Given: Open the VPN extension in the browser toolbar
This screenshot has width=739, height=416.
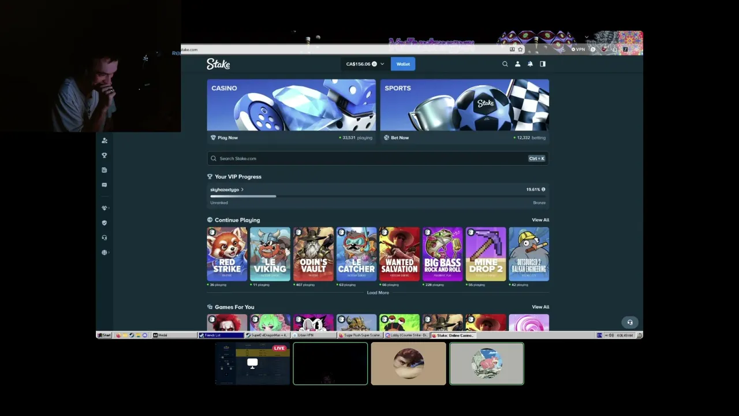Looking at the screenshot, I should pyautogui.click(x=578, y=50).
